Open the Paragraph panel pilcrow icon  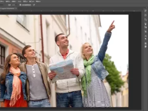(146, 39)
